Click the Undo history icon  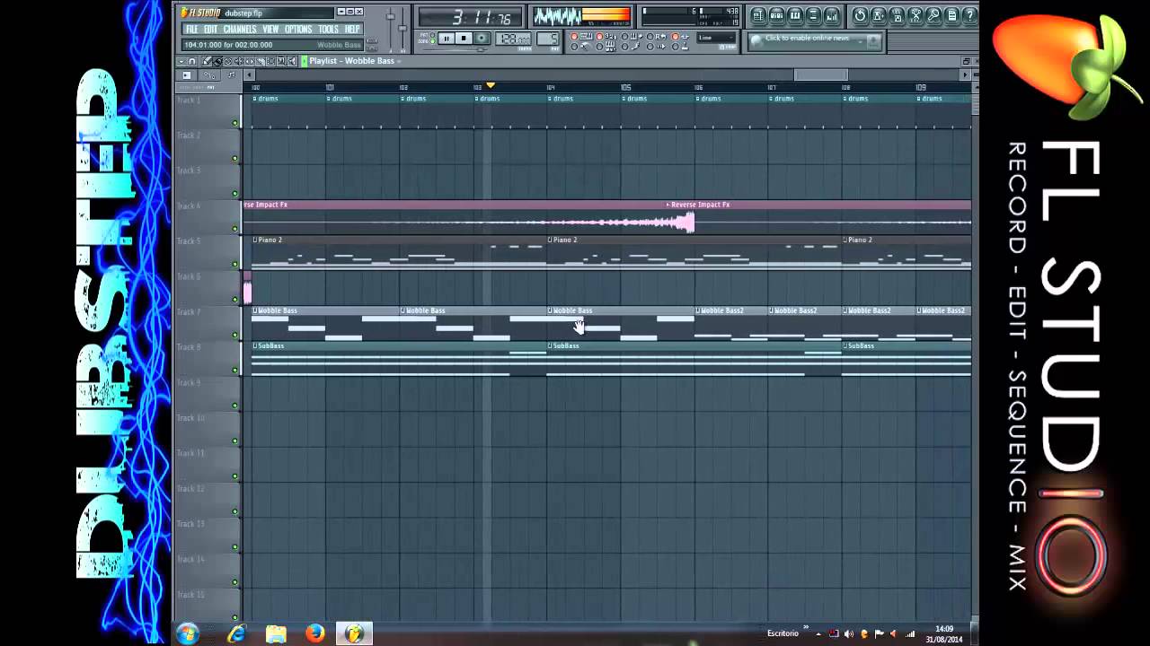(x=860, y=16)
